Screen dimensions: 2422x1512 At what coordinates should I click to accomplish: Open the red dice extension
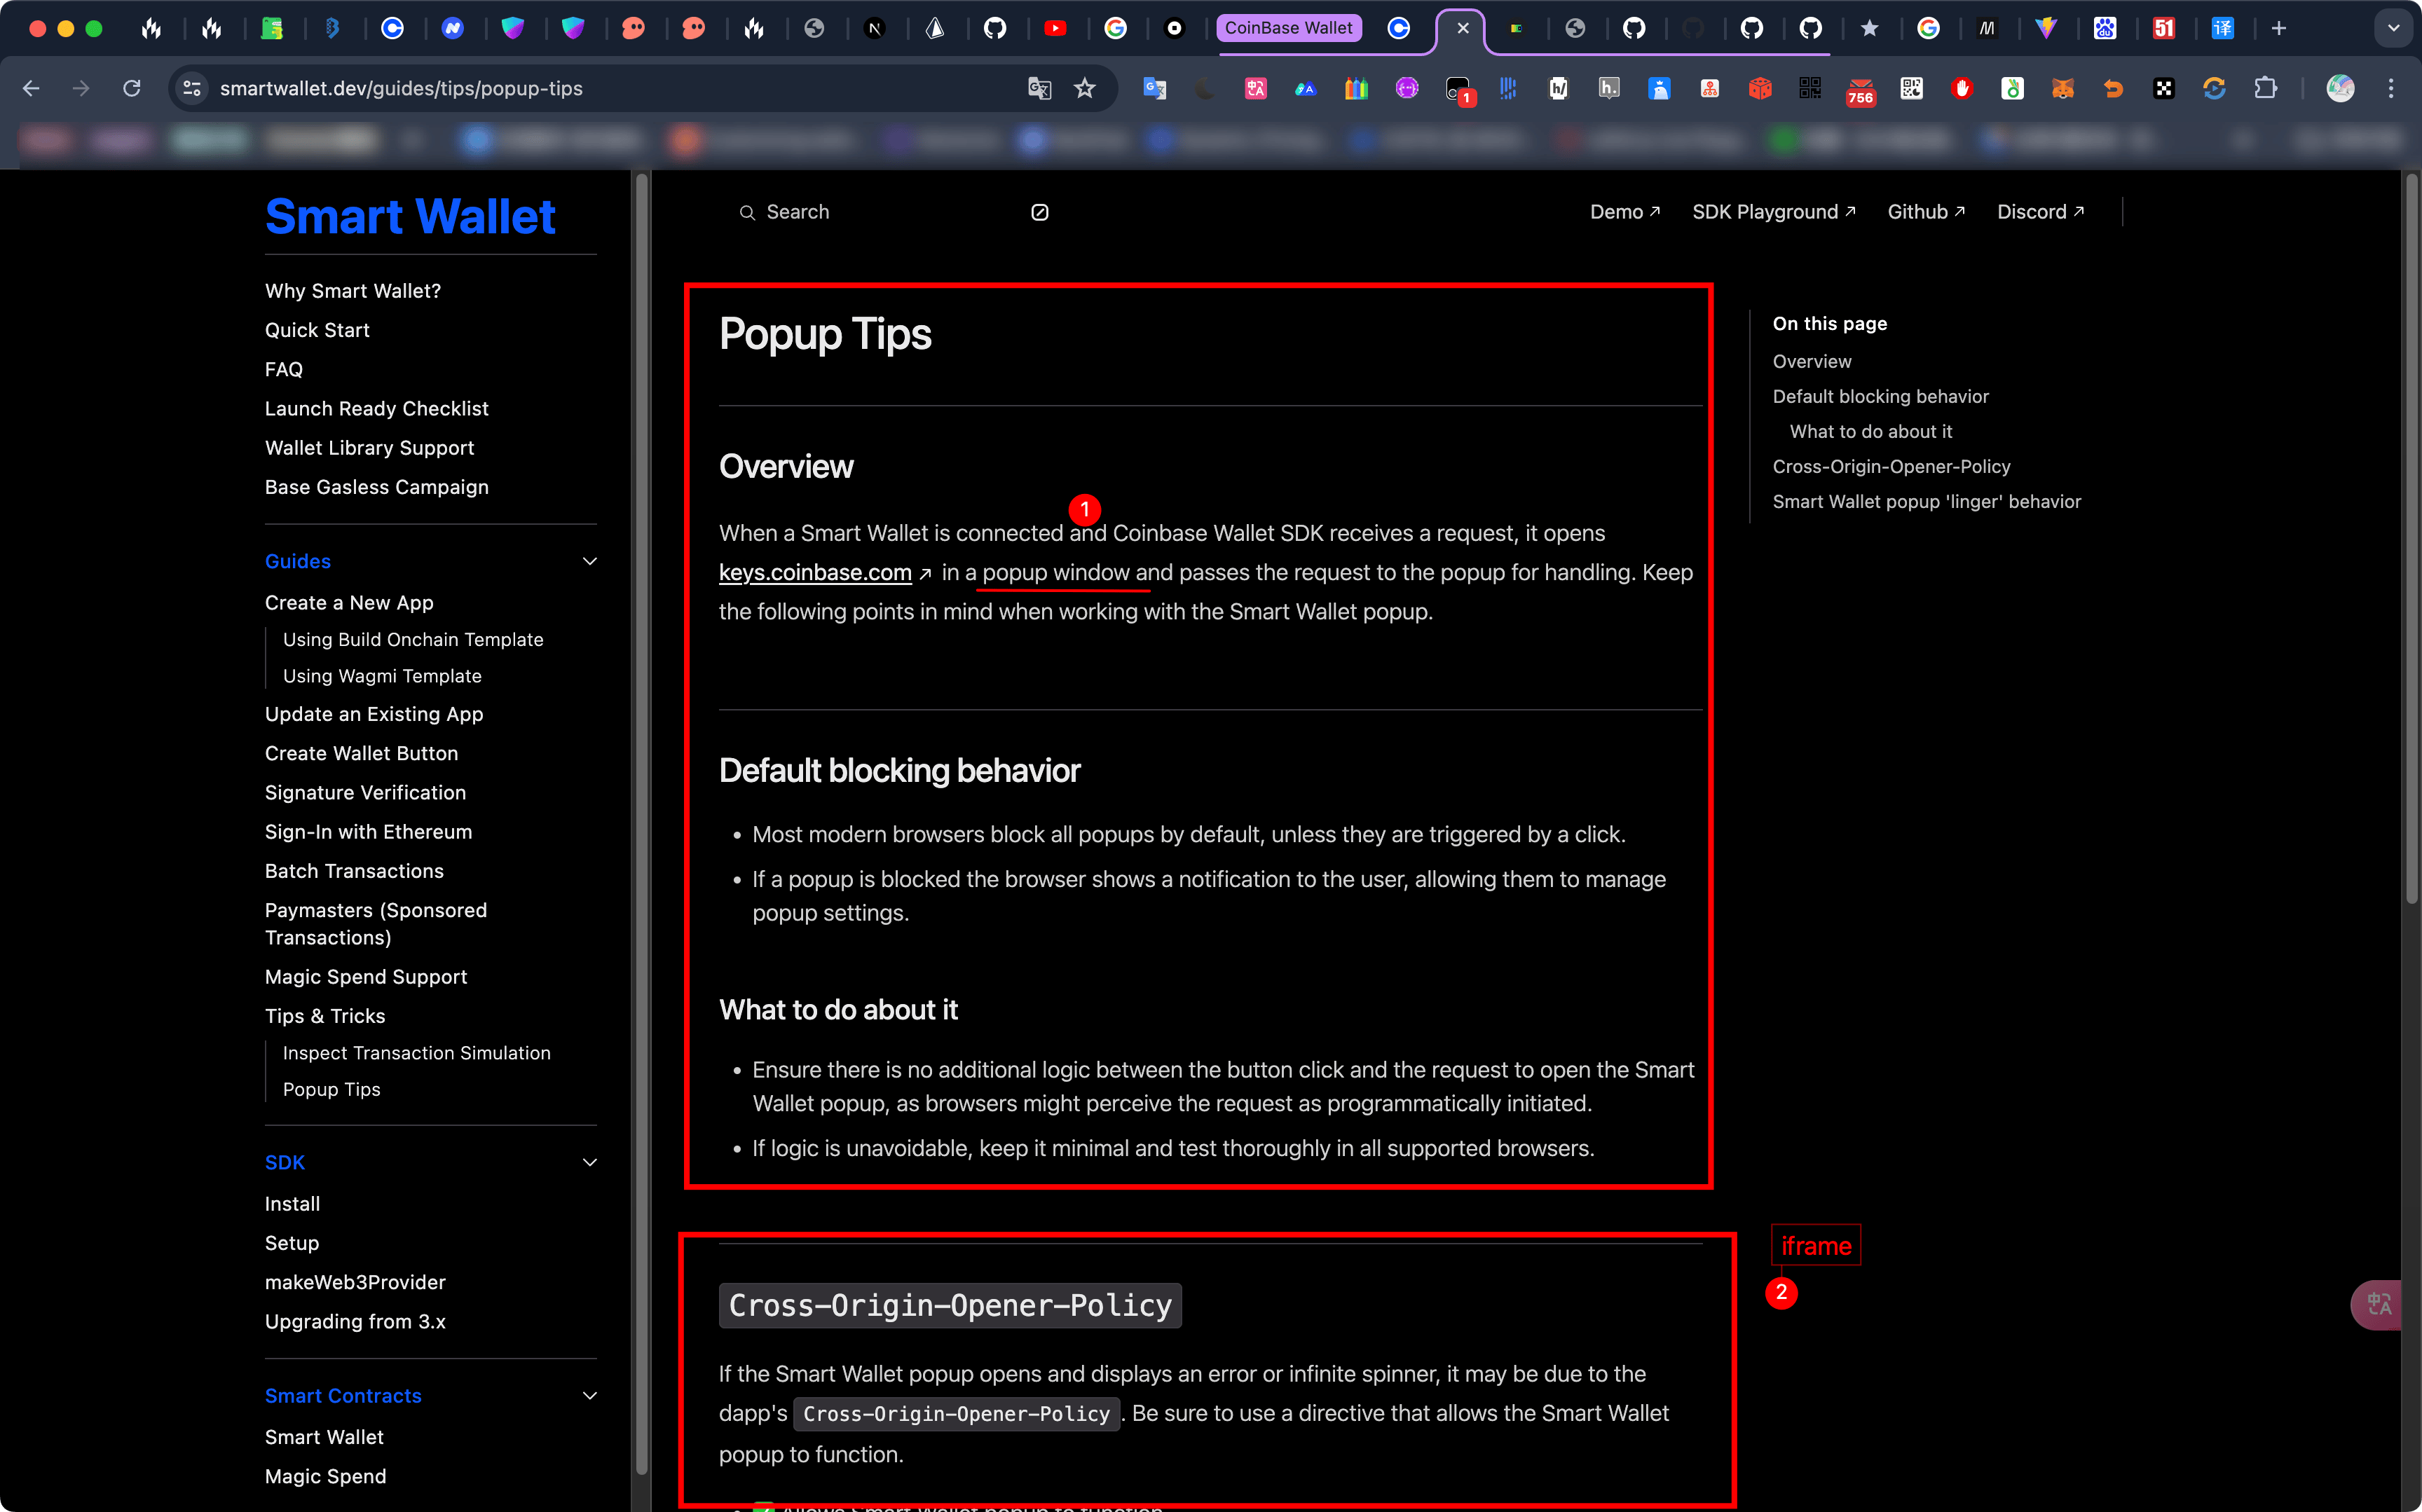coord(1760,89)
